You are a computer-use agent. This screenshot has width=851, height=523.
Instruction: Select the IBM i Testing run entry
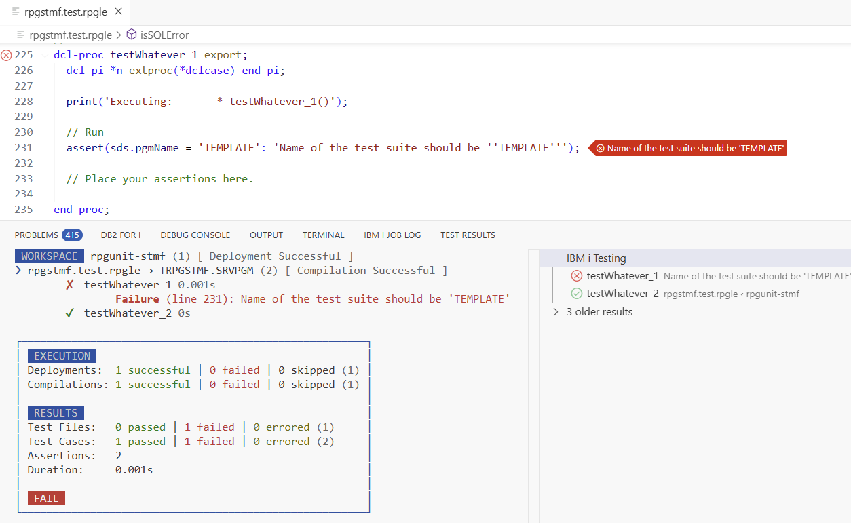tap(596, 258)
